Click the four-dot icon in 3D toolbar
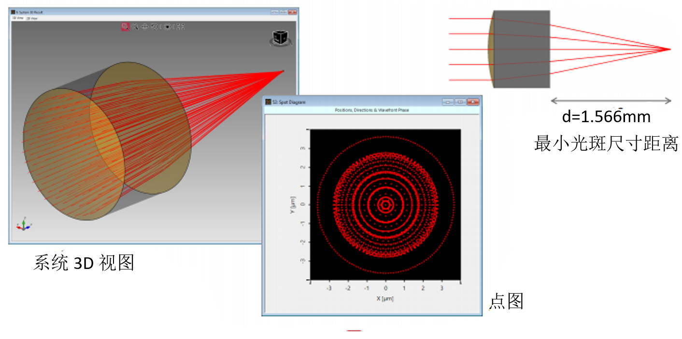 coord(180,27)
